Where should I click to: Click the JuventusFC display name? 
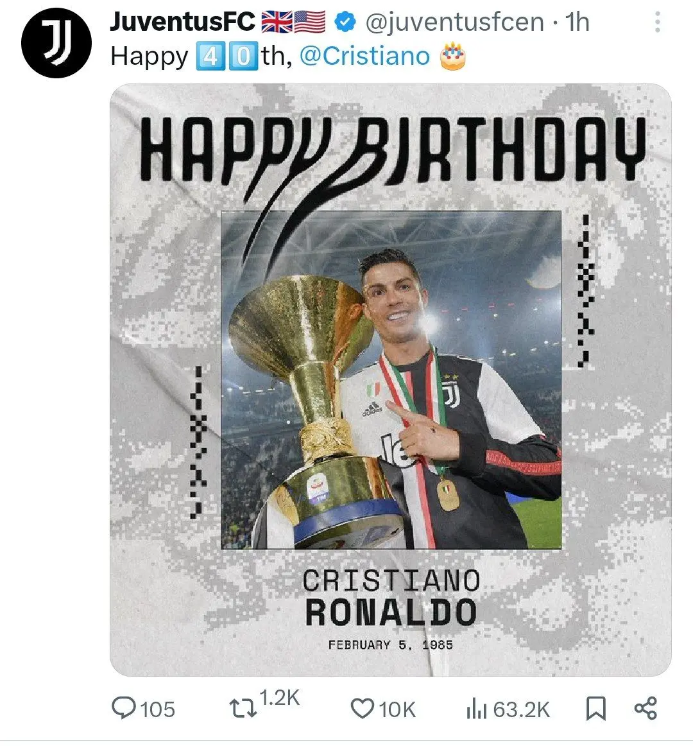pyautogui.click(x=183, y=22)
